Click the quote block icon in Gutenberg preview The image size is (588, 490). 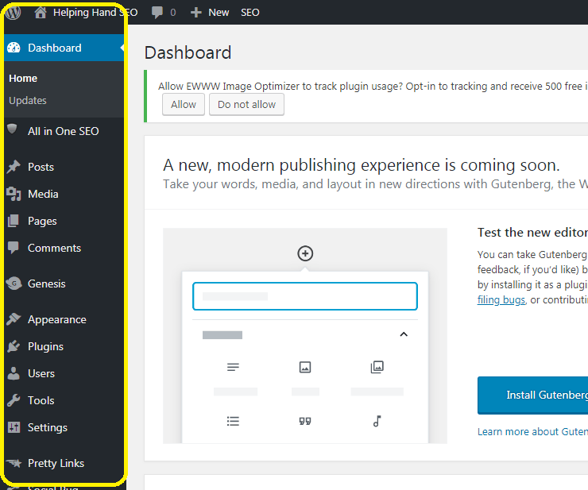(305, 422)
